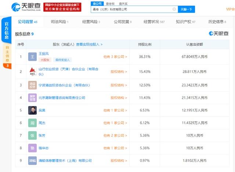This screenshot has width=235, height=172.
Task: Click 宁波清益投资 avatar icon
Action: pos(32,85)
